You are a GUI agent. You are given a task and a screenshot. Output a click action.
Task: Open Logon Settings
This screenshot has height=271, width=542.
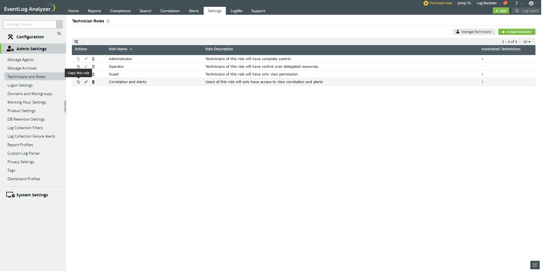click(20, 85)
